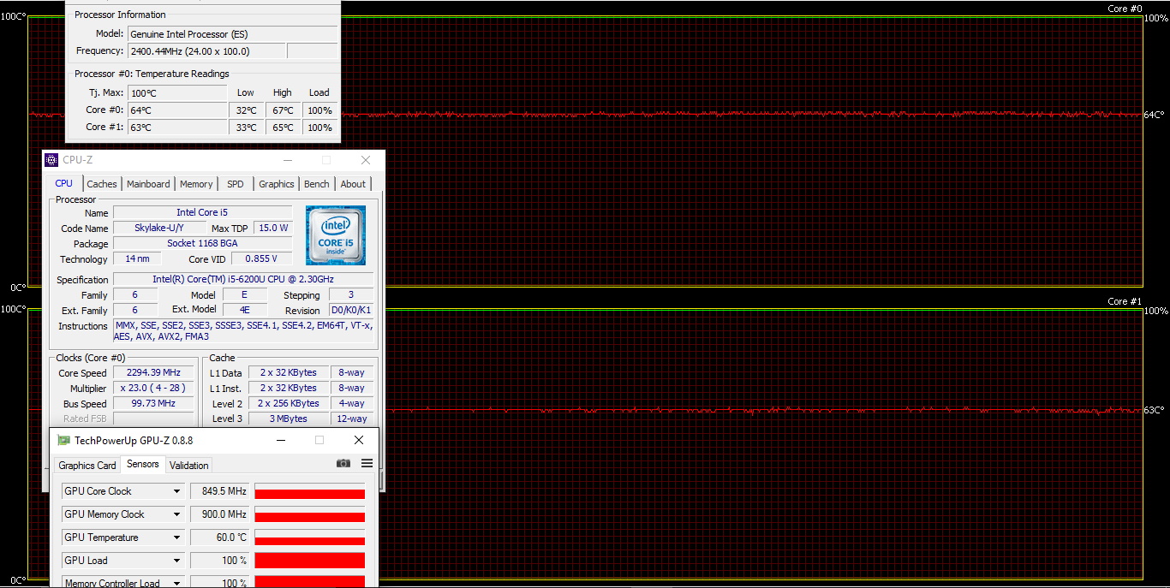This screenshot has width=1170, height=588.
Task: Minimize the GPU-Z window
Action: 280,440
